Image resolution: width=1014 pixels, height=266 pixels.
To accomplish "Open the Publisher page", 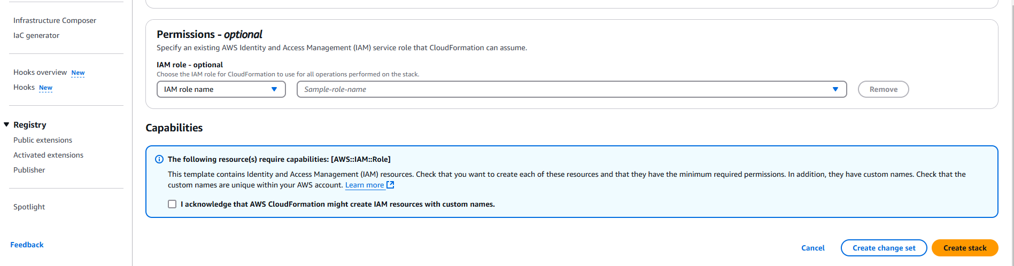I will (x=29, y=170).
